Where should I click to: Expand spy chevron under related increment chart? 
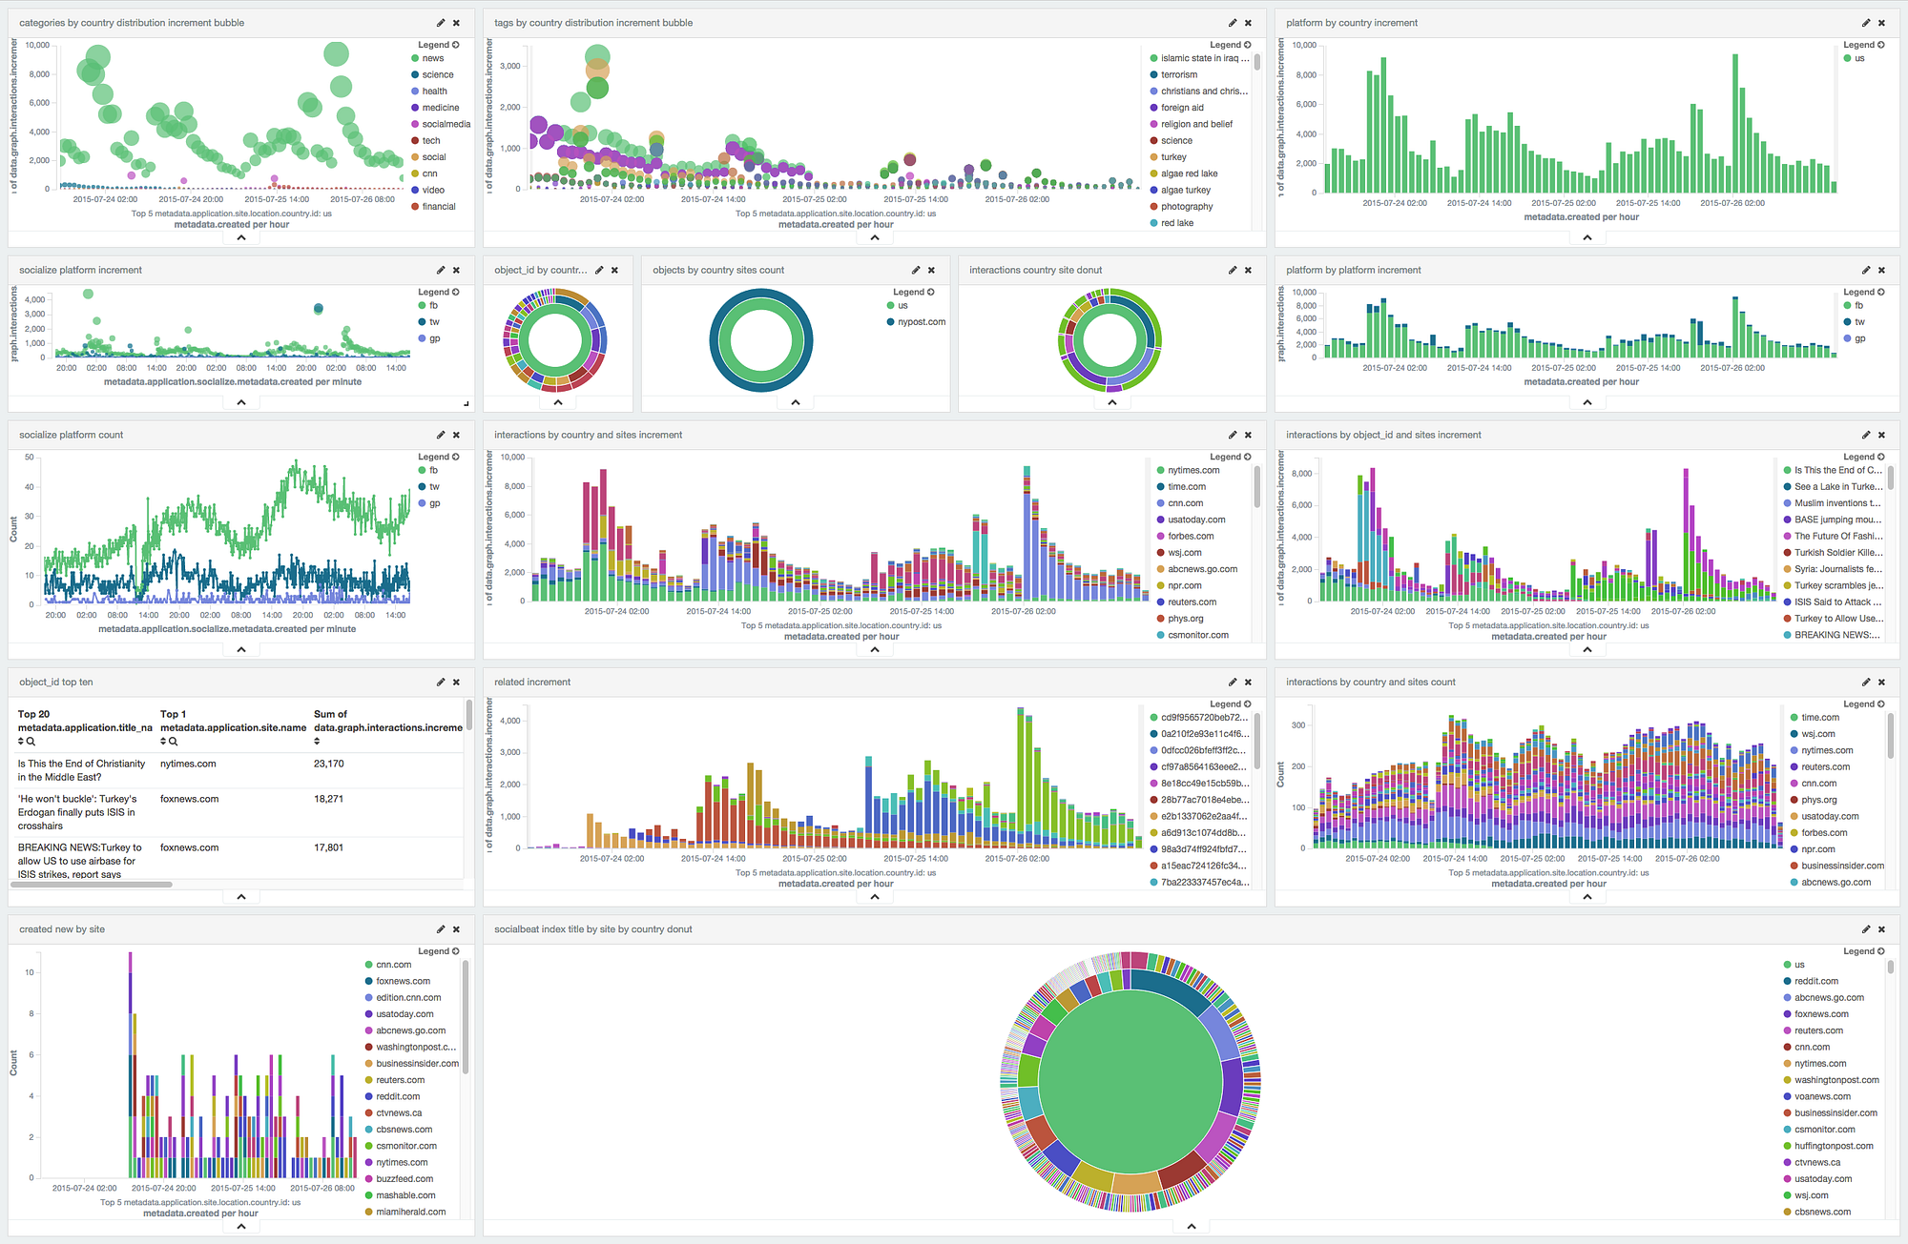click(x=875, y=896)
